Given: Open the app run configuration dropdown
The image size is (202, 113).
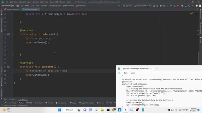Looking at the screenshot, I should click(x=127, y=6).
